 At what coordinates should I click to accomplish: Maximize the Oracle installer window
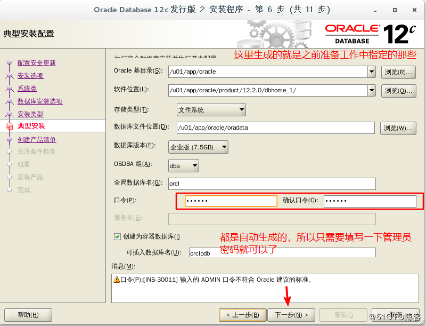tap(395, 10)
